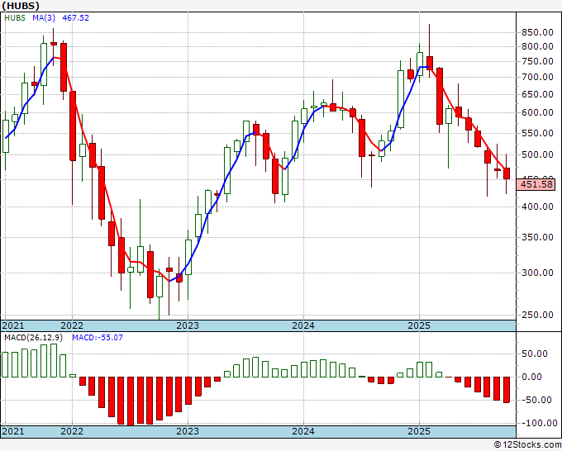Click 2022 on the price chart timeline

tap(72, 325)
